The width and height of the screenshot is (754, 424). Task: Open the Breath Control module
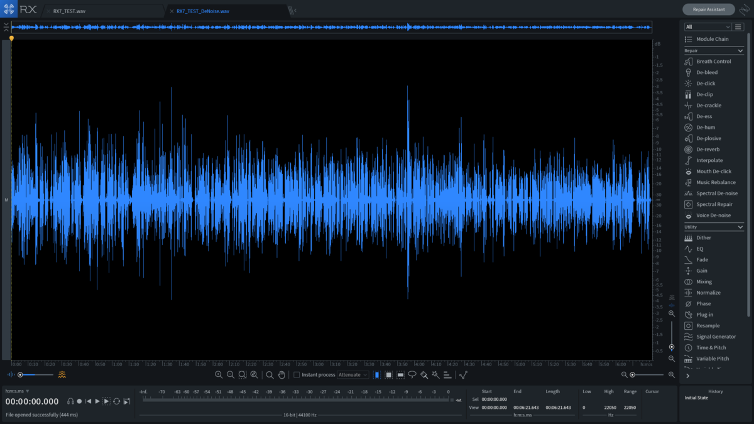pos(714,62)
